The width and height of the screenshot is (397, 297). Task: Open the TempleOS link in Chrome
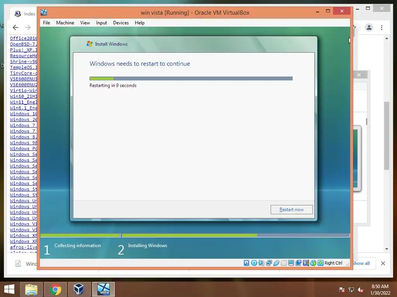(x=24, y=67)
